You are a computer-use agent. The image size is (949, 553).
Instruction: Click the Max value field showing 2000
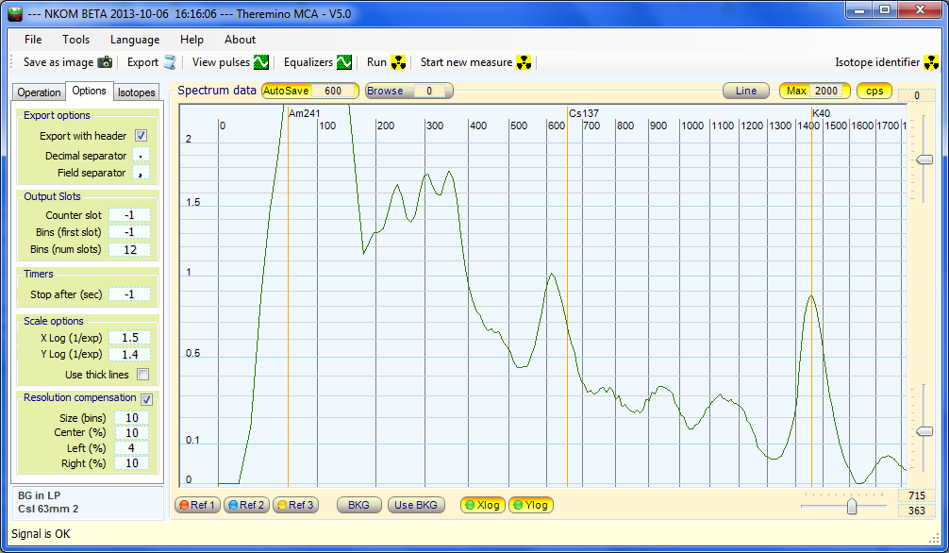click(x=826, y=91)
